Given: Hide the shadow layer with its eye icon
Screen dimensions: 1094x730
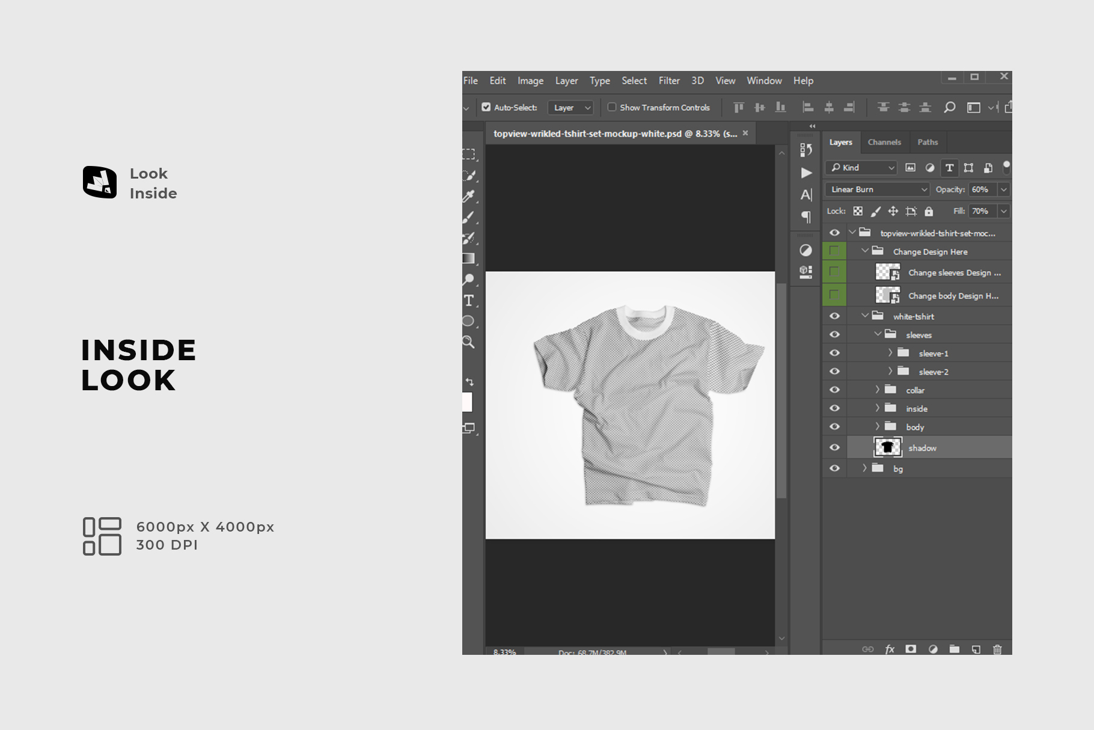Looking at the screenshot, I should pyautogui.click(x=834, y=448).
